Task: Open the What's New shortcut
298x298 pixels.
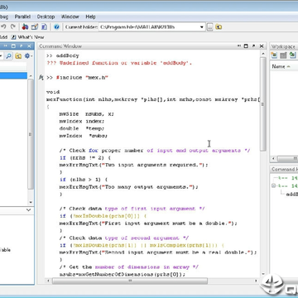Action: [28, 37]
